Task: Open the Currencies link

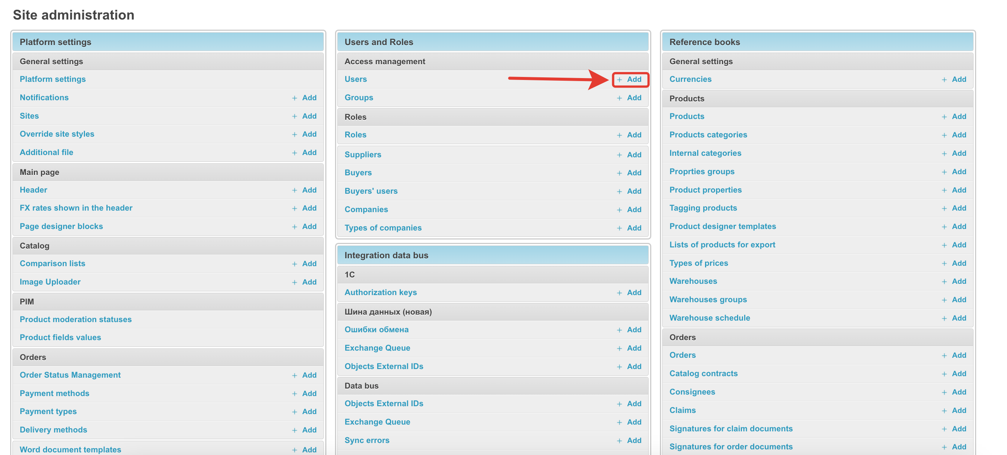Action: pos(690,79)
